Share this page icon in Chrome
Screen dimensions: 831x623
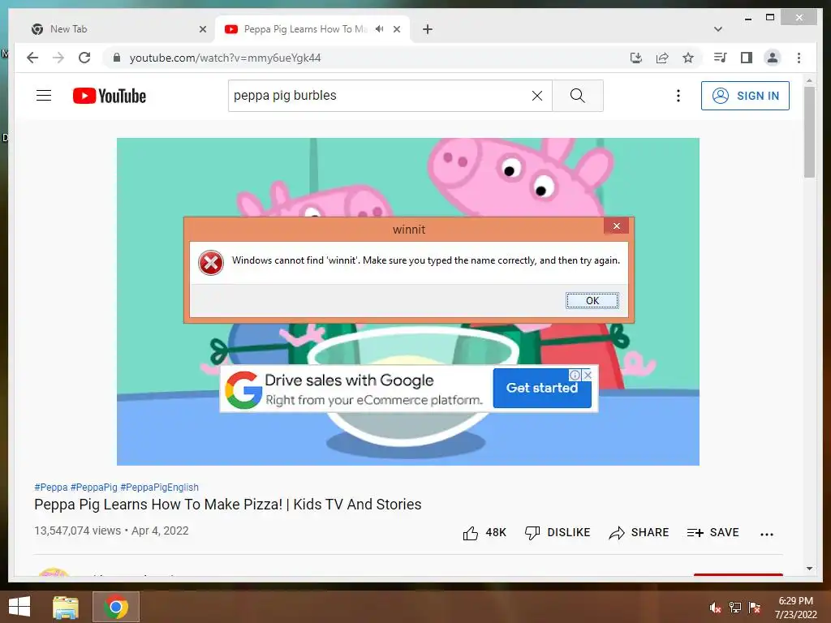662,58
